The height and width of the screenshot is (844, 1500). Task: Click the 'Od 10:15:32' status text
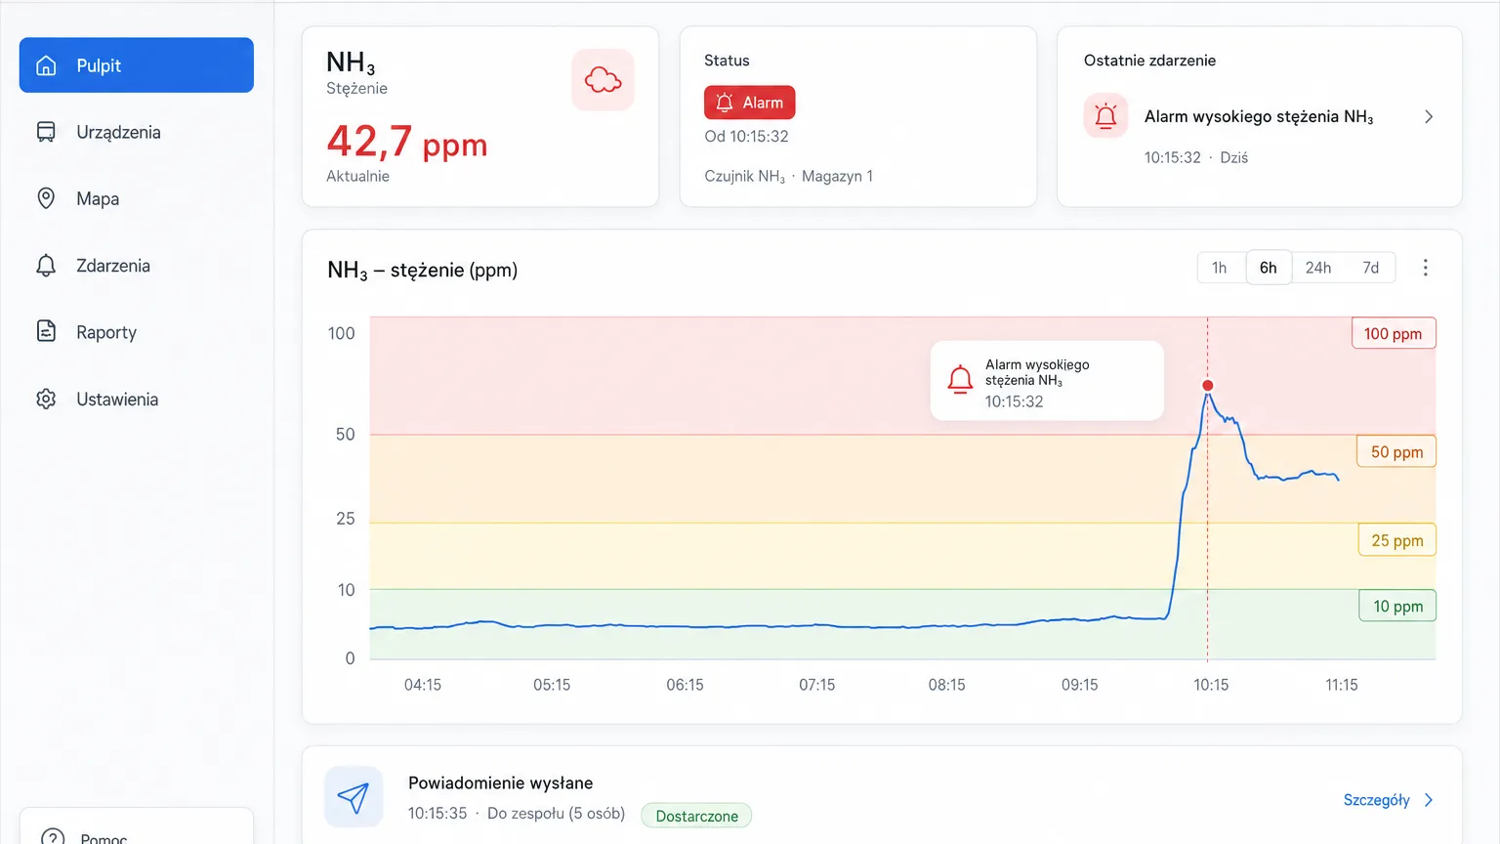click(746, 137)
